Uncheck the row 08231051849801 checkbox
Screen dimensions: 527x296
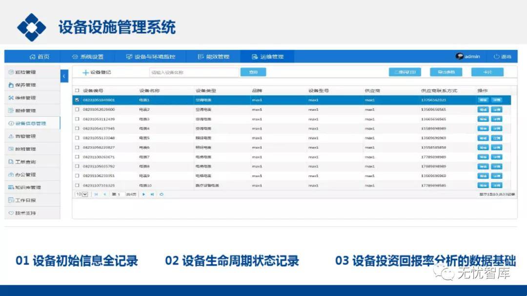[x=77, y=100]
